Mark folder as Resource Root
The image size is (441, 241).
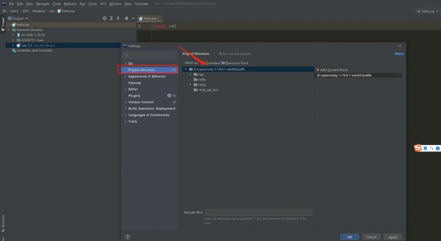(235, 63)
